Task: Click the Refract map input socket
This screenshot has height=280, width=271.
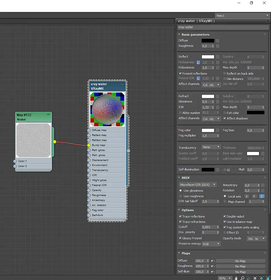Action: (x=89, y=140)
